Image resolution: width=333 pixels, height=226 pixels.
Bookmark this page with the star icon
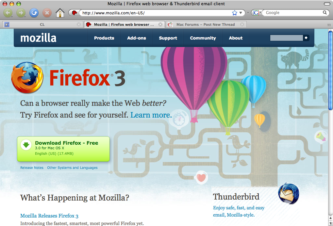click(234, 13)
